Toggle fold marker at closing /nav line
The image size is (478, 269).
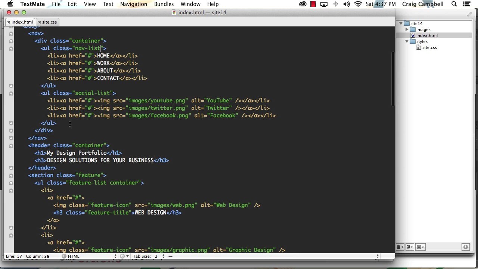pyautogui.click(x=11, y=138)
